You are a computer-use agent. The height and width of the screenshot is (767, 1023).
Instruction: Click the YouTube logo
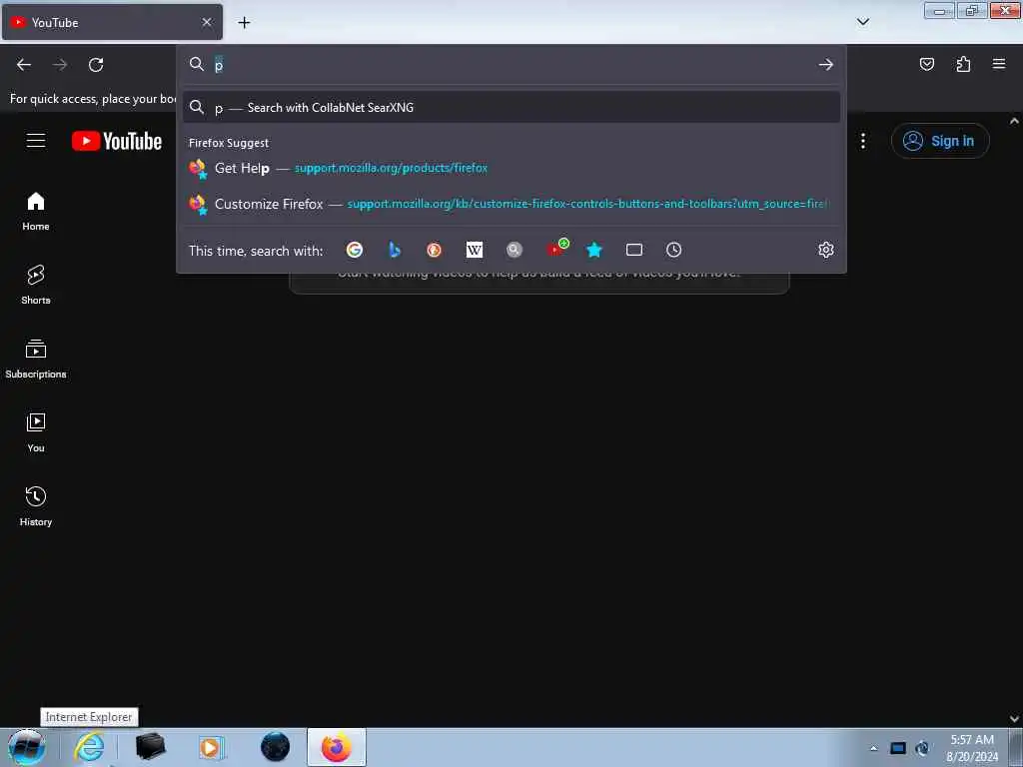117,141
